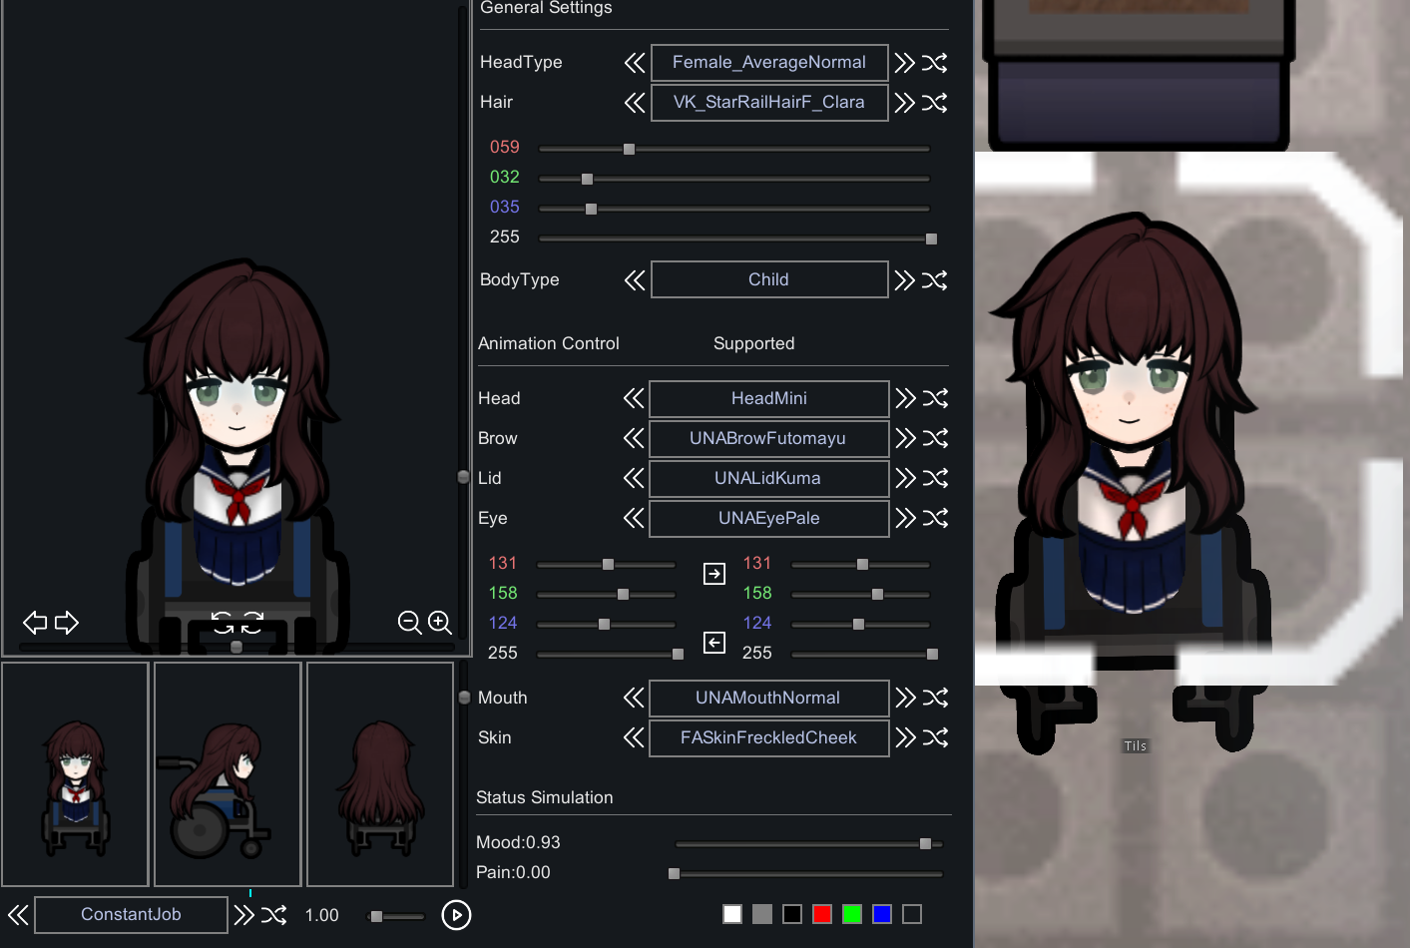Adjust the hair red slider at 059
The width and height of the screenshot is (1410, 948).
coord(734,149)
